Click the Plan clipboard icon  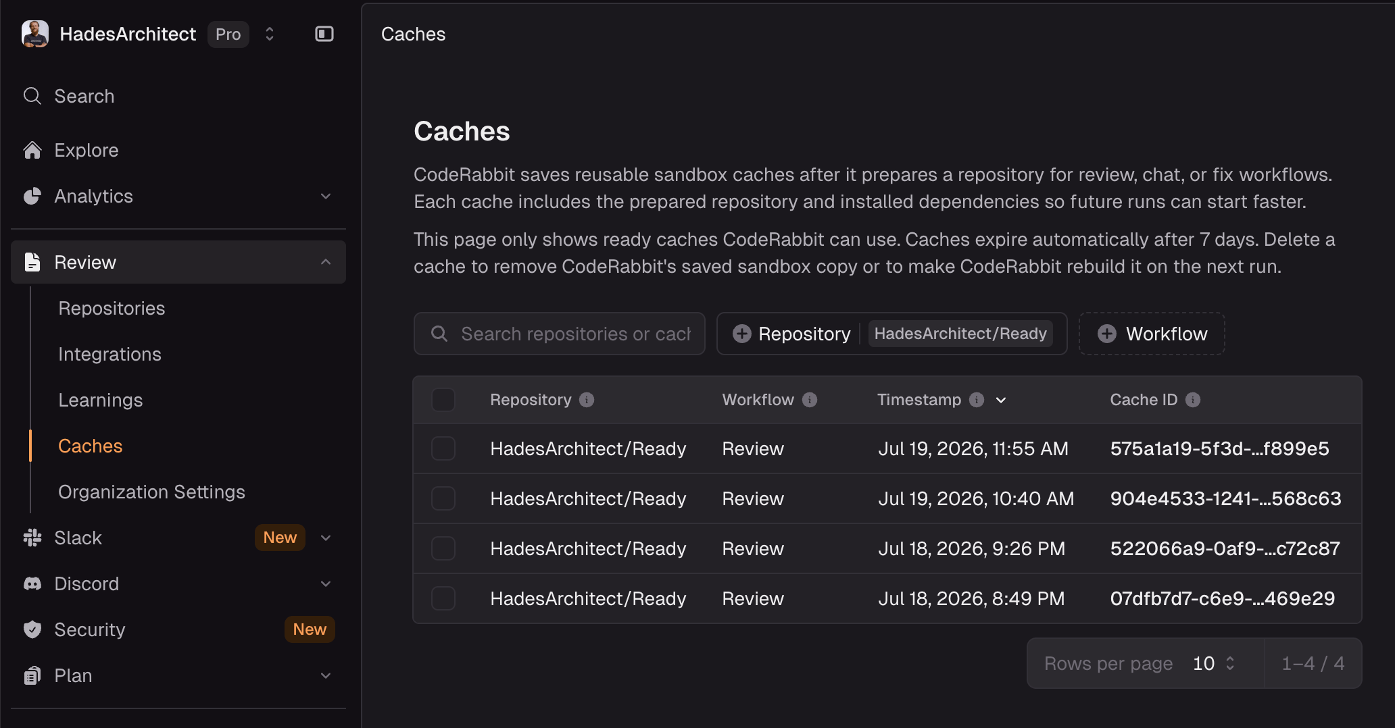(x=32, y=675)
